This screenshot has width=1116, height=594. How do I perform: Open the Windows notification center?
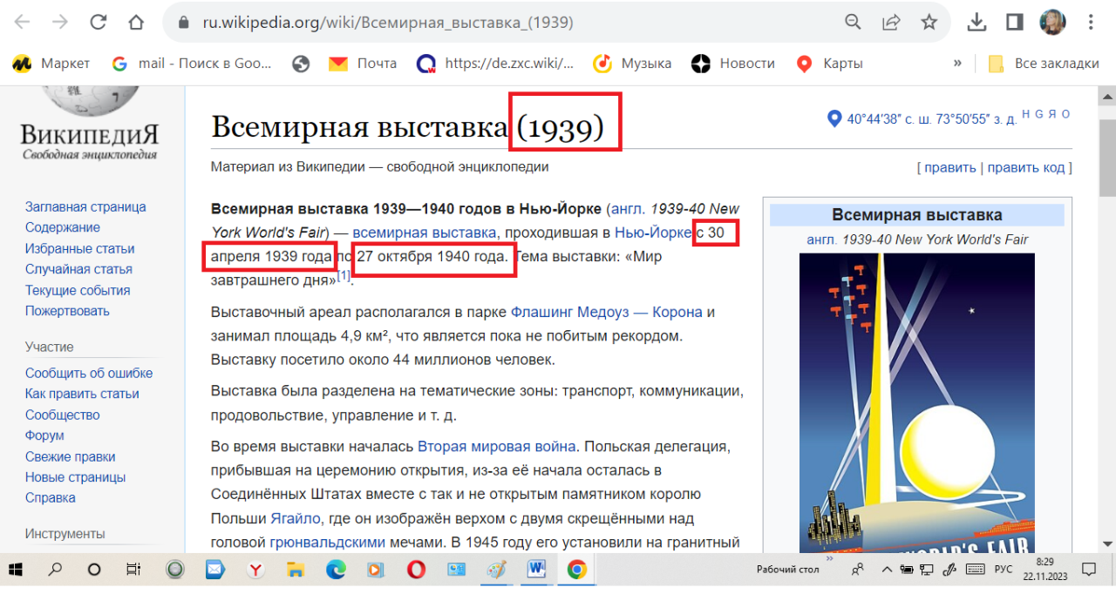pos(1088,570)
